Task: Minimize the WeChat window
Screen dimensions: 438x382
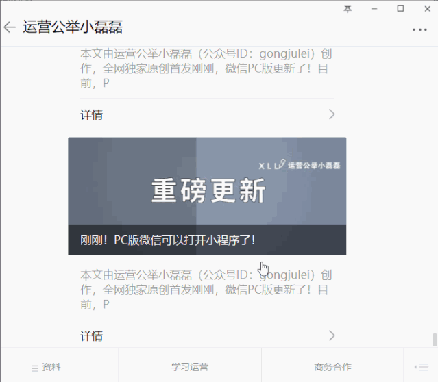Action: [374, 9]
